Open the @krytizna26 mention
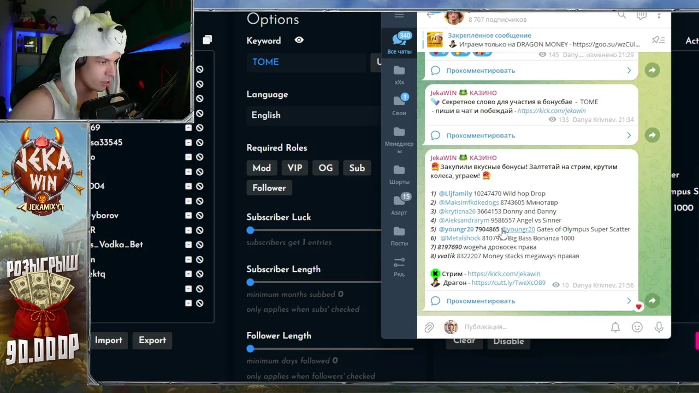The image size is (699, 393). pos(457,211)
